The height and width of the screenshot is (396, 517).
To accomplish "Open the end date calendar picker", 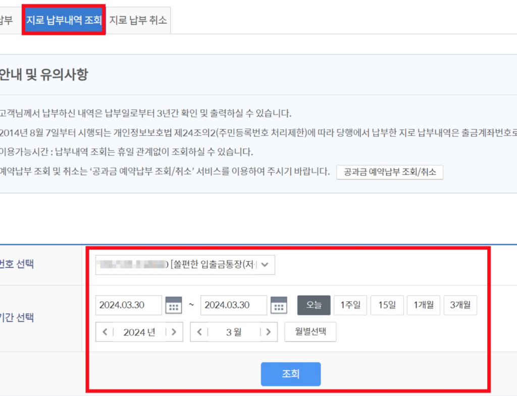I will point(279,305).
